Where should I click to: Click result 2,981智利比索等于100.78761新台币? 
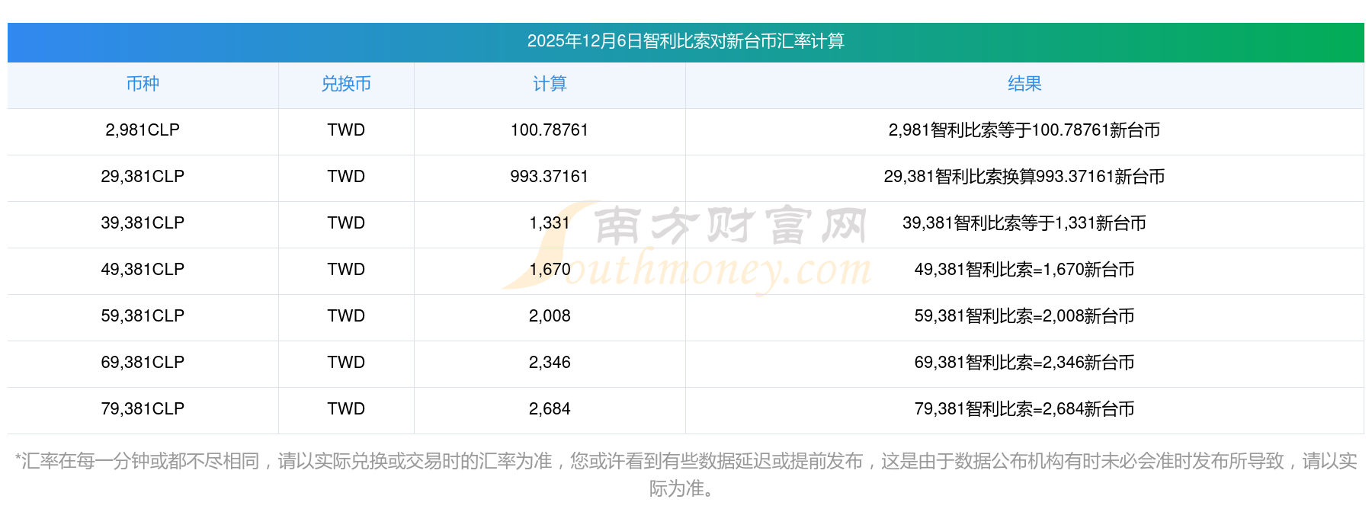[1024, 130]
